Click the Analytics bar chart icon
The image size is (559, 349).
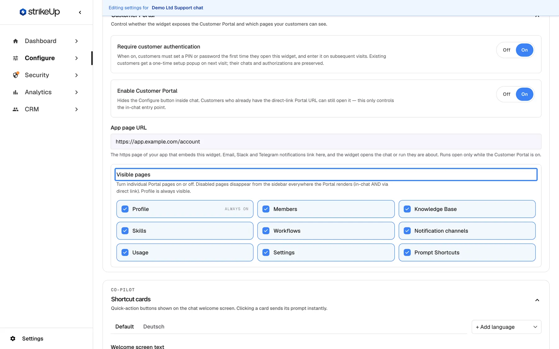point(16,92)
